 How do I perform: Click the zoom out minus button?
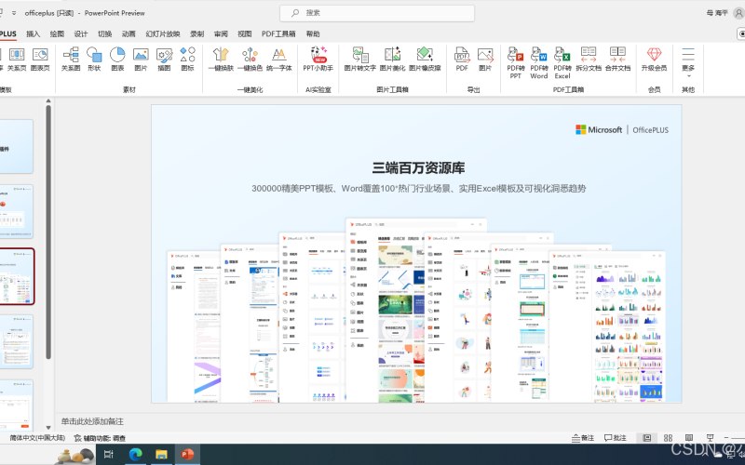point(726,438)
